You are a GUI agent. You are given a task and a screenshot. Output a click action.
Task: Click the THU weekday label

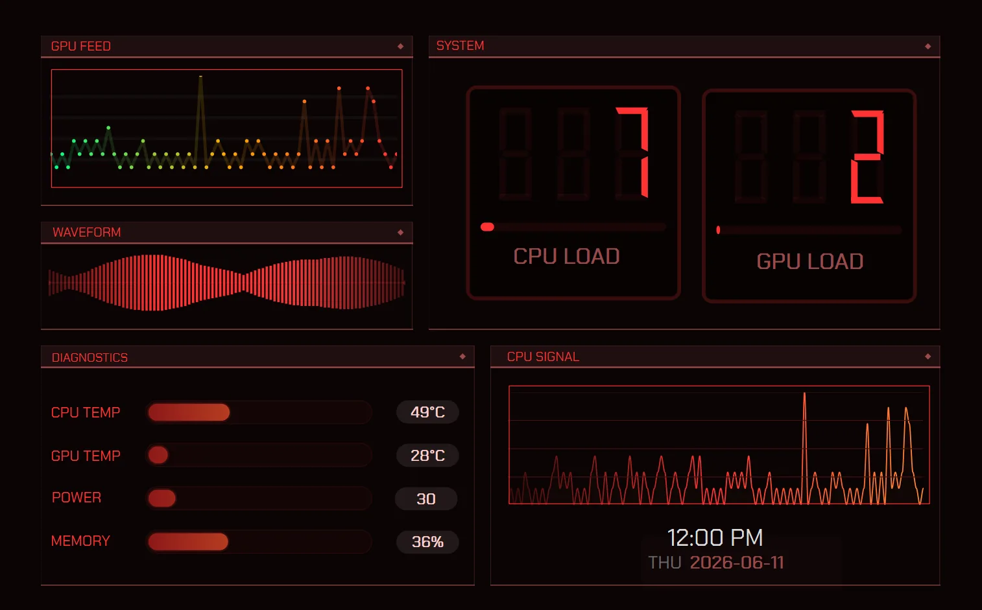point(664,563)
